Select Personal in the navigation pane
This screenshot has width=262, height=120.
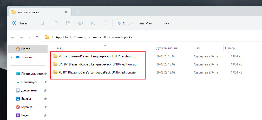coord(28,57)
